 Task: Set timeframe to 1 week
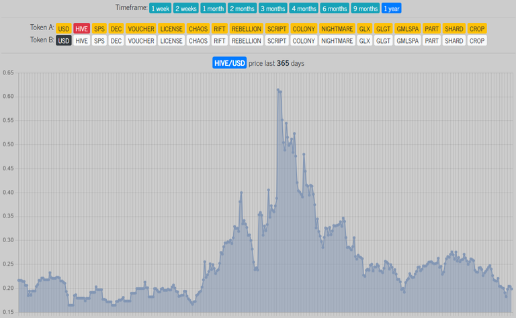click(x=161, y=8)
